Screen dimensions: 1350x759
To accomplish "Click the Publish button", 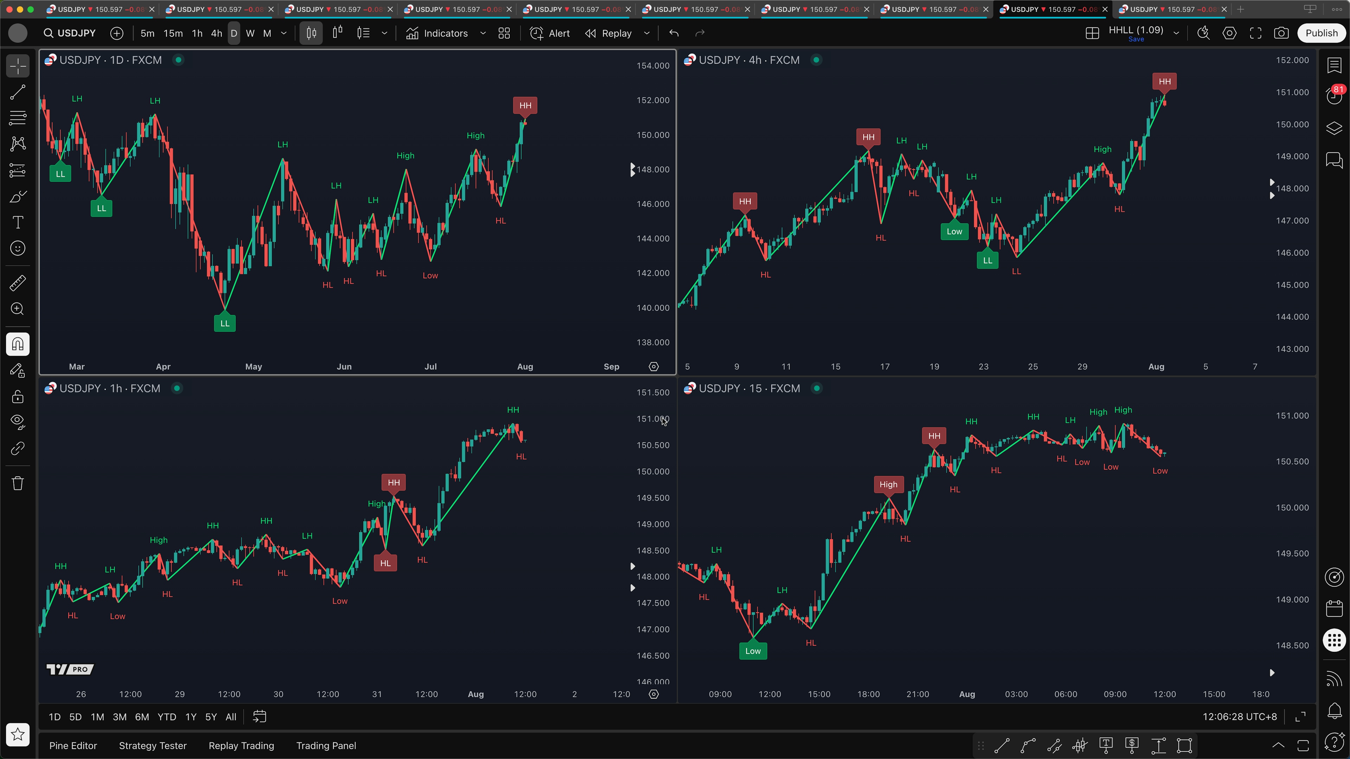I will point(1322,33).
